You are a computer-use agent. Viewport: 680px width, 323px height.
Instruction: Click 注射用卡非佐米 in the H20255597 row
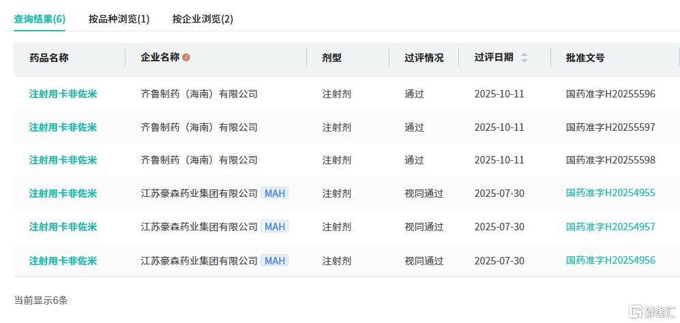pos(63,127)
